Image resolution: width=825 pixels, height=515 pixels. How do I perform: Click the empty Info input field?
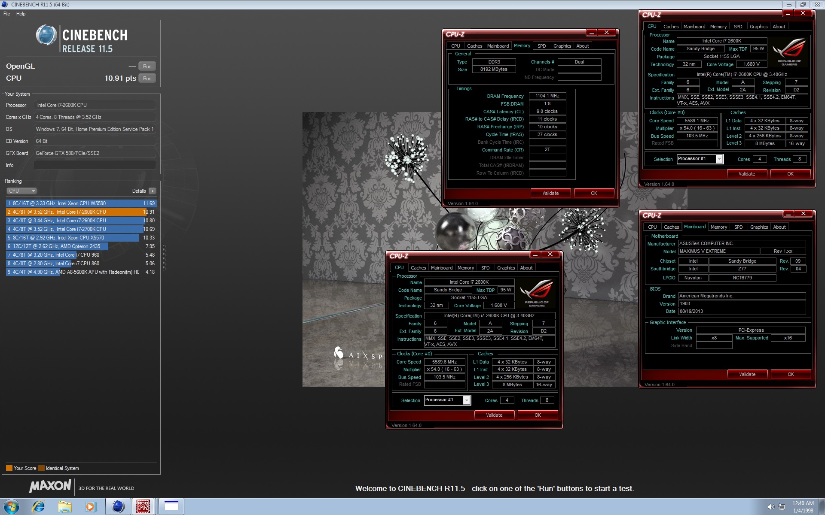(x=95, y=165)
